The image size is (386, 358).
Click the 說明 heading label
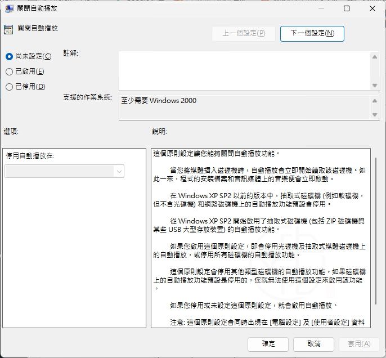(160, 132)
